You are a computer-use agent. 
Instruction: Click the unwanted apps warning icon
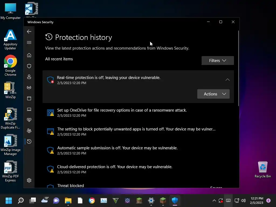(50, 132)
